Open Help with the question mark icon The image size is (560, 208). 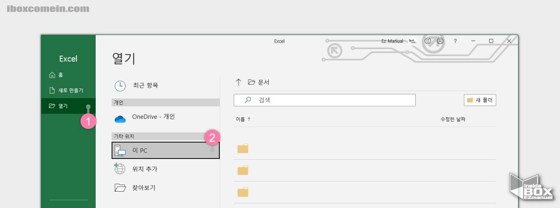click(455, 41)
